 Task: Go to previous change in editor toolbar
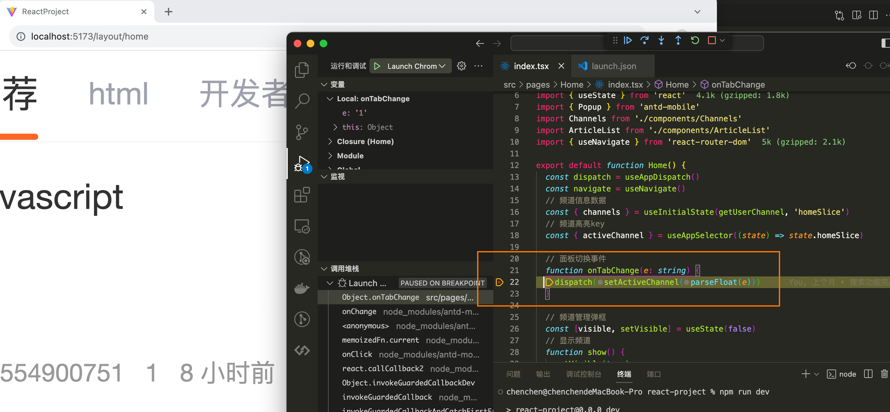851,66
